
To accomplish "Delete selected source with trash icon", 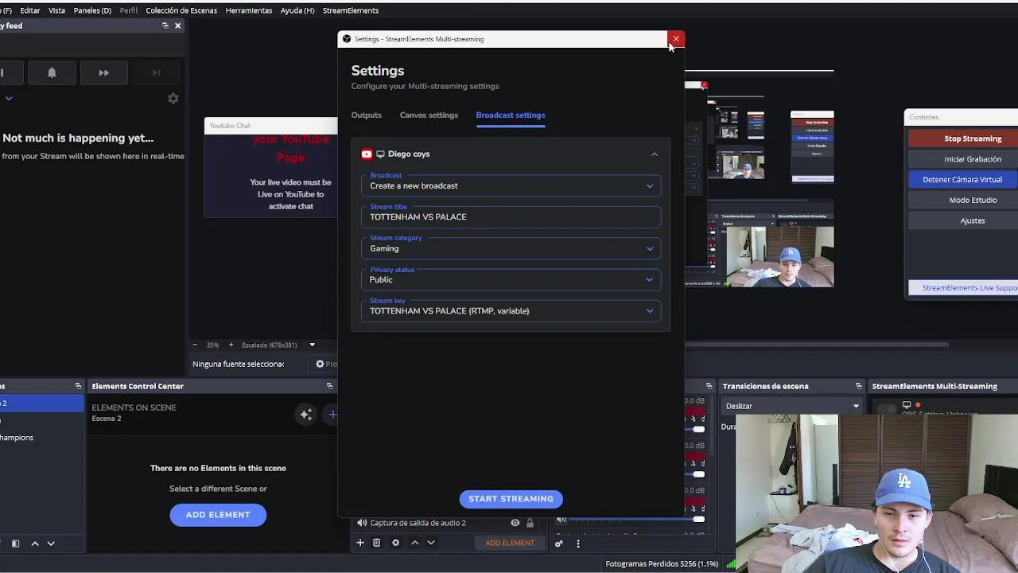I will 376,543.
